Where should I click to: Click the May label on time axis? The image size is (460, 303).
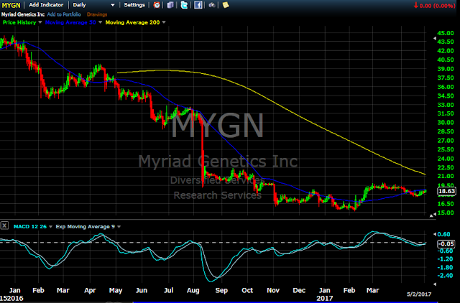(x=116, y=290)
